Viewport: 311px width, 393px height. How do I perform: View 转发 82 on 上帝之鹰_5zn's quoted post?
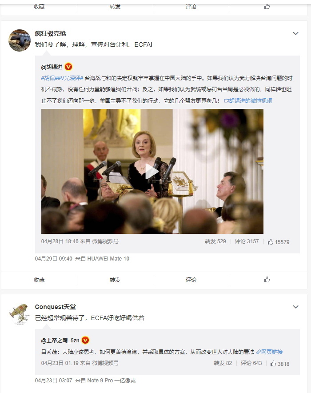(x=223, y=363)
